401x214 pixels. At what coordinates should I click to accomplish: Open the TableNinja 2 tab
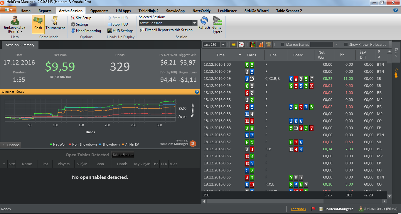click(x=149, y=11)
